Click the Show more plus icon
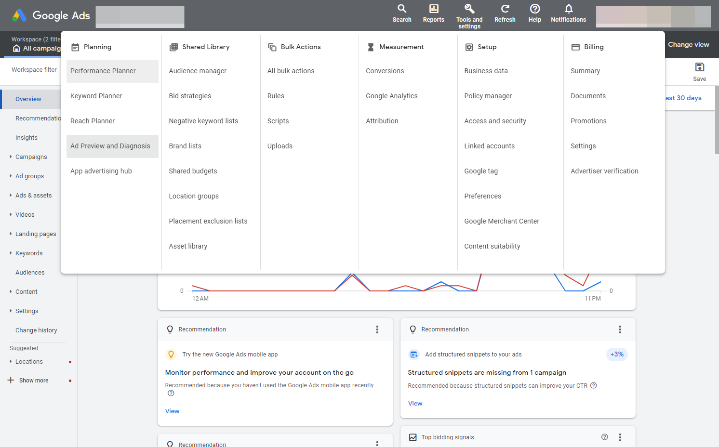The image size is (719, 447). [x=11, y=380]
